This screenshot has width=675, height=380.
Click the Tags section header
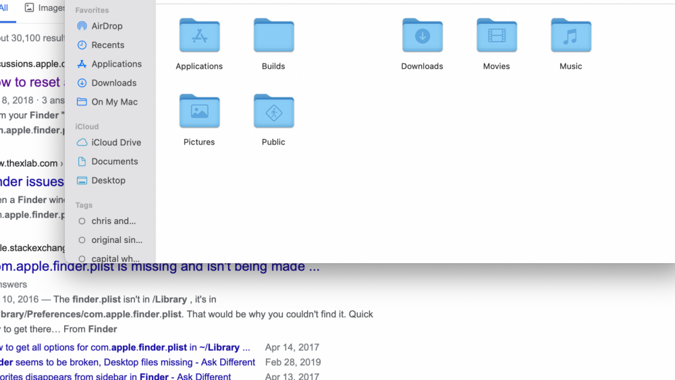coord(84,205)
